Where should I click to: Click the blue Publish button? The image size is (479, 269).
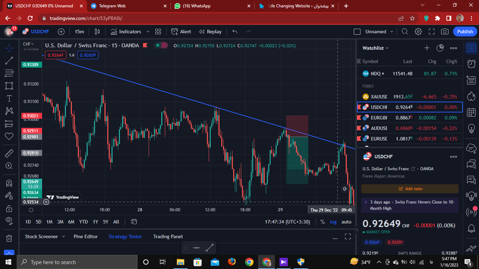(x=465, y=32)
